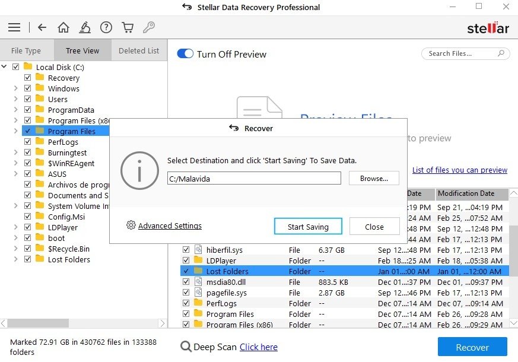Viewport: 518px width, 362px height.
Task: Open the Help question mark icon
Action: click(106, 27)
